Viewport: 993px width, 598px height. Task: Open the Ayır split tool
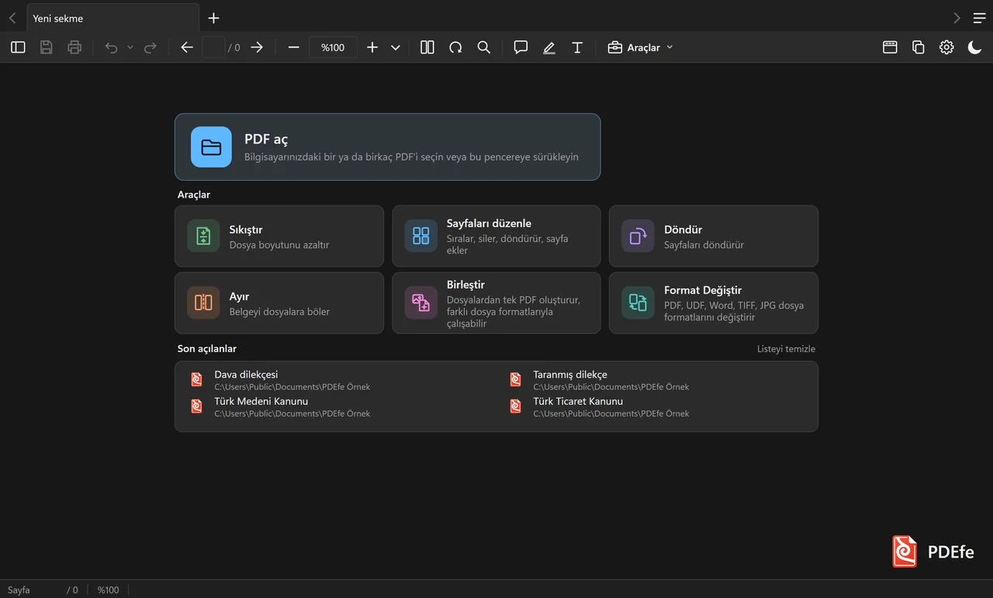click(x=279, y=302)
